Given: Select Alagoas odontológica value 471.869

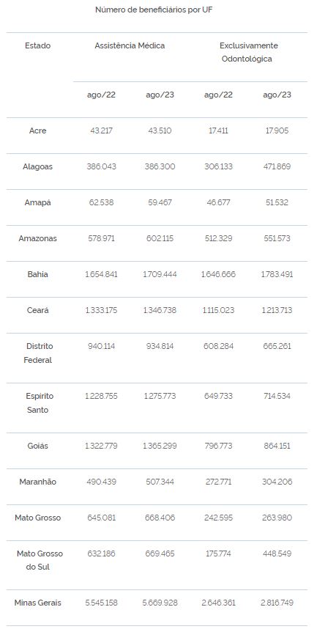Looking at the screenshot, I should click(277, 166).
